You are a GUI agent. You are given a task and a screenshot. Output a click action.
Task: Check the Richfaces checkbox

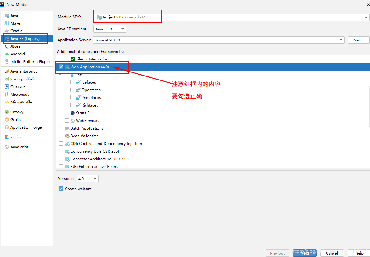[x=72, y=105]
